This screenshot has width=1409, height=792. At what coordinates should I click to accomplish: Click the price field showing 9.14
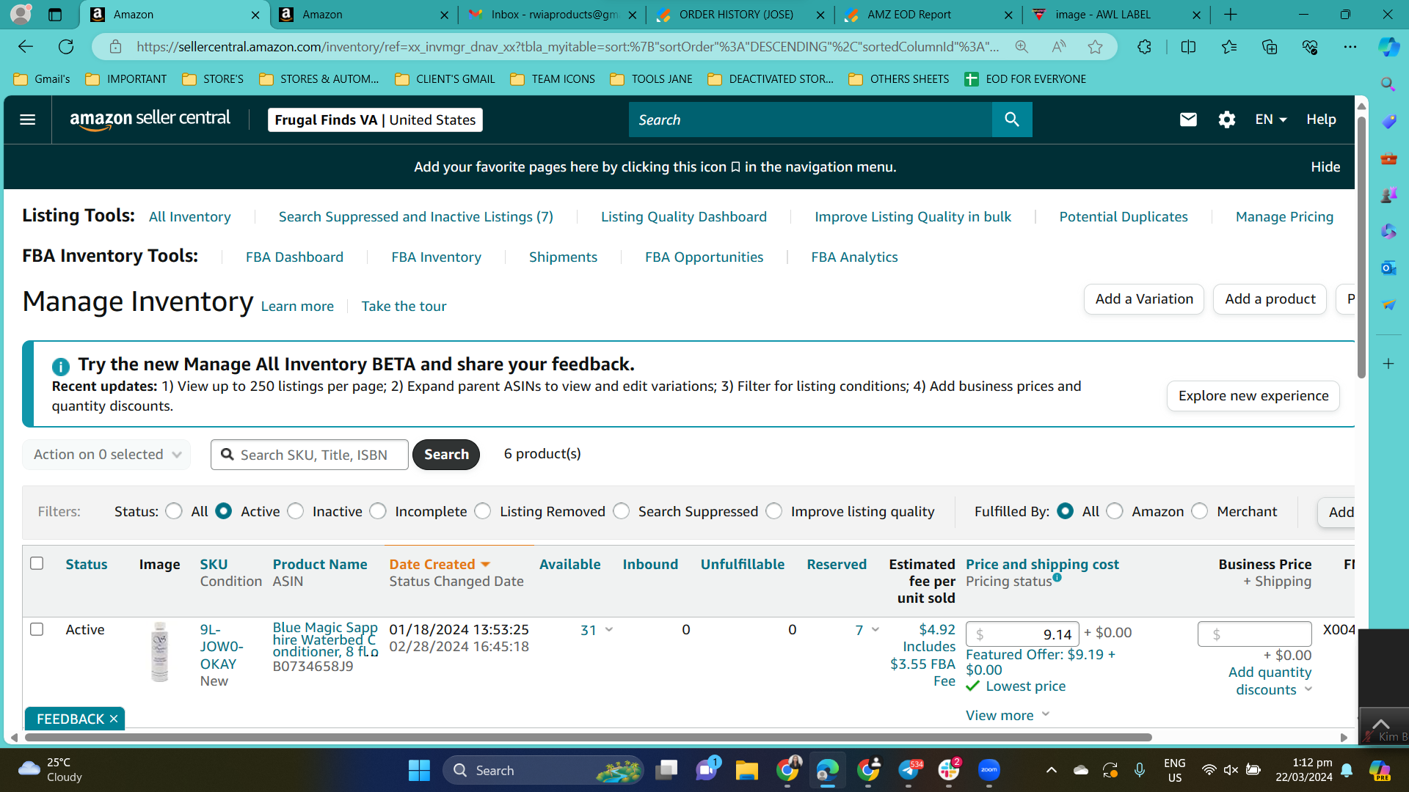(1022, 634)
